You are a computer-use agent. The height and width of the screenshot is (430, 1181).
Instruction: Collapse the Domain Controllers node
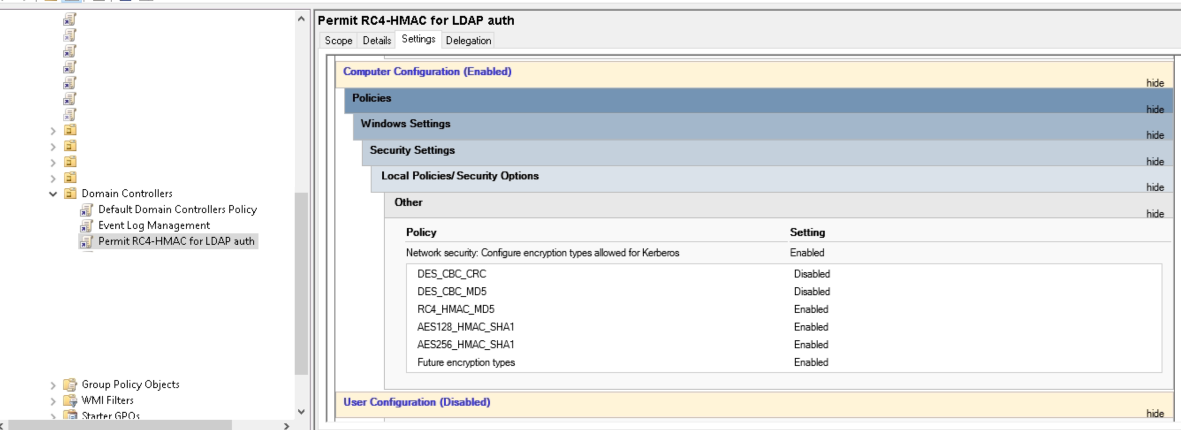52,193
